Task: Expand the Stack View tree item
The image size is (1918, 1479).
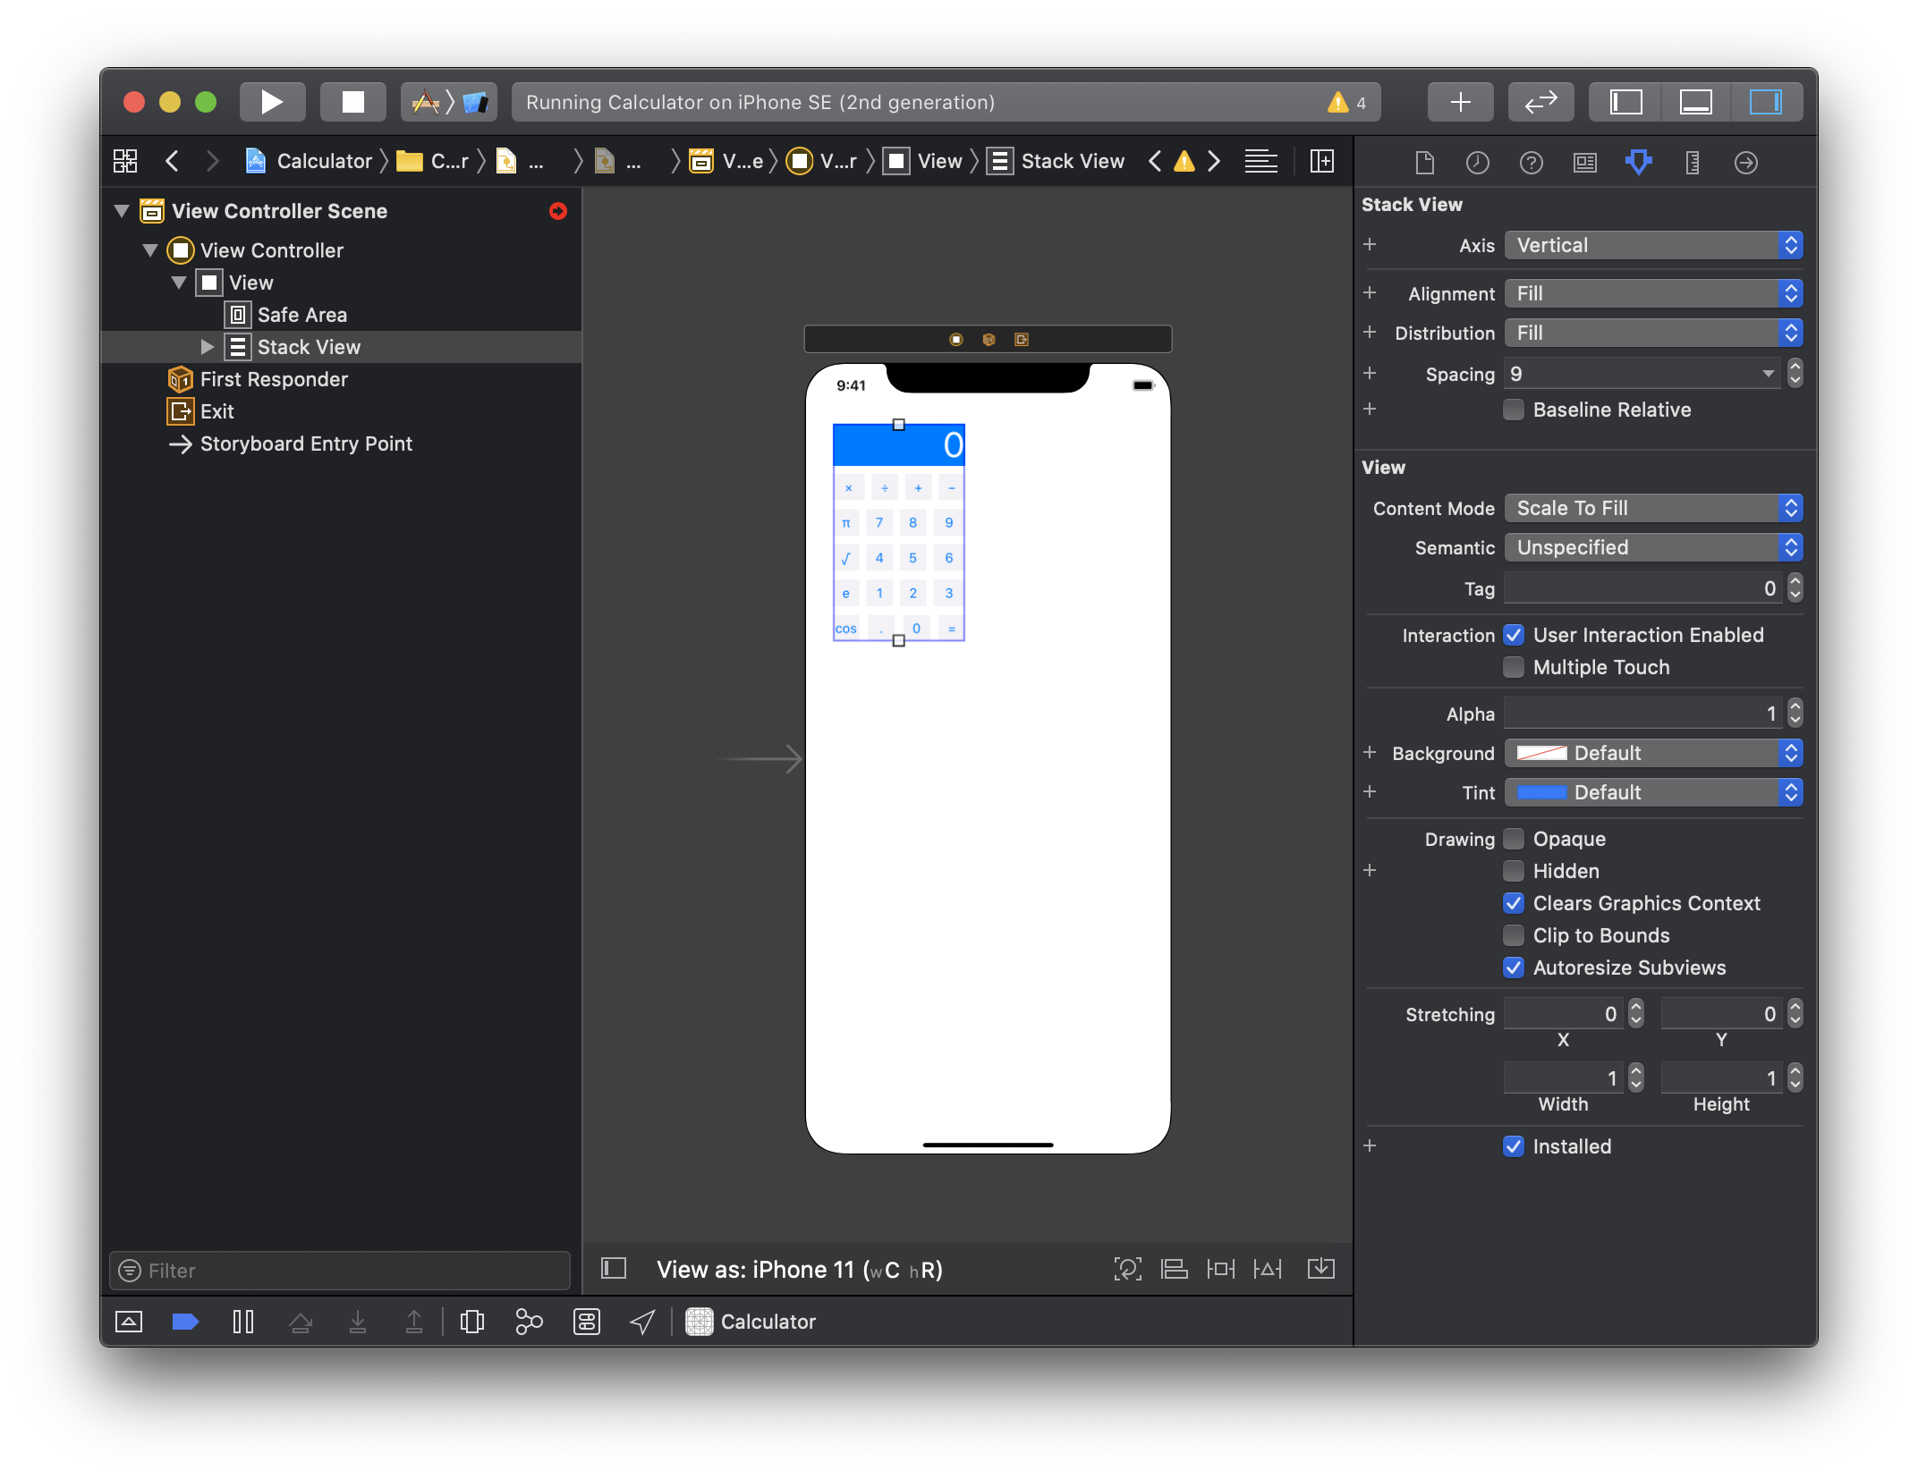Action: 207,347
